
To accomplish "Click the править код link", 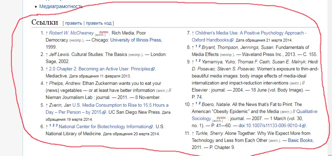I will (99, 23).
